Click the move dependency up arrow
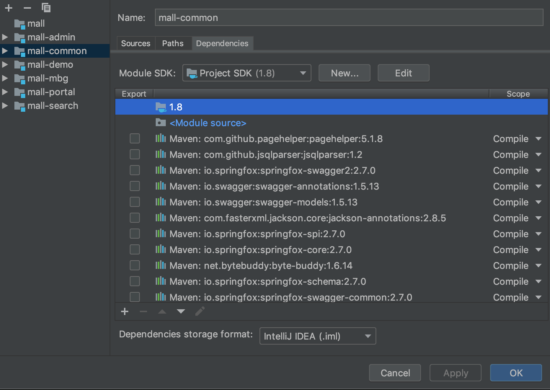 pyautogui.click(x=162, y=311)
